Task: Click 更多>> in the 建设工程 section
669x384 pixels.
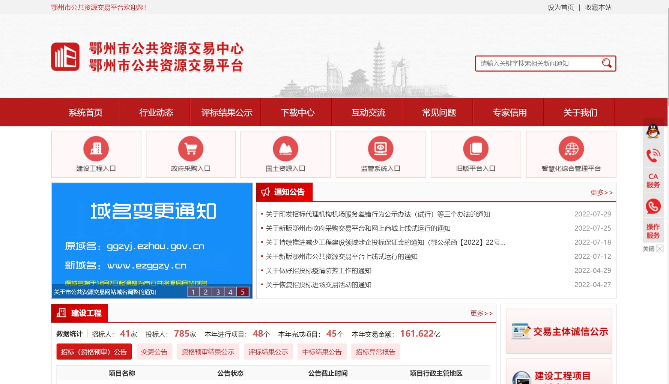Action: click(481, 313)
